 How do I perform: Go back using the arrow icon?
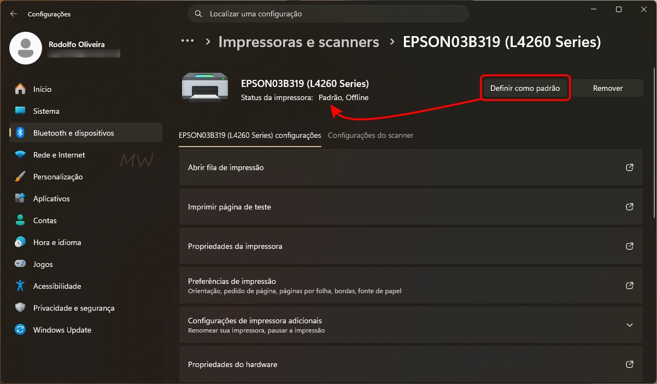pos(14,14)
